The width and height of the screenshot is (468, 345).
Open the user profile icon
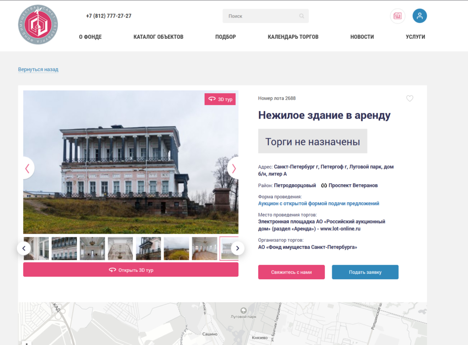pos(420,16)
